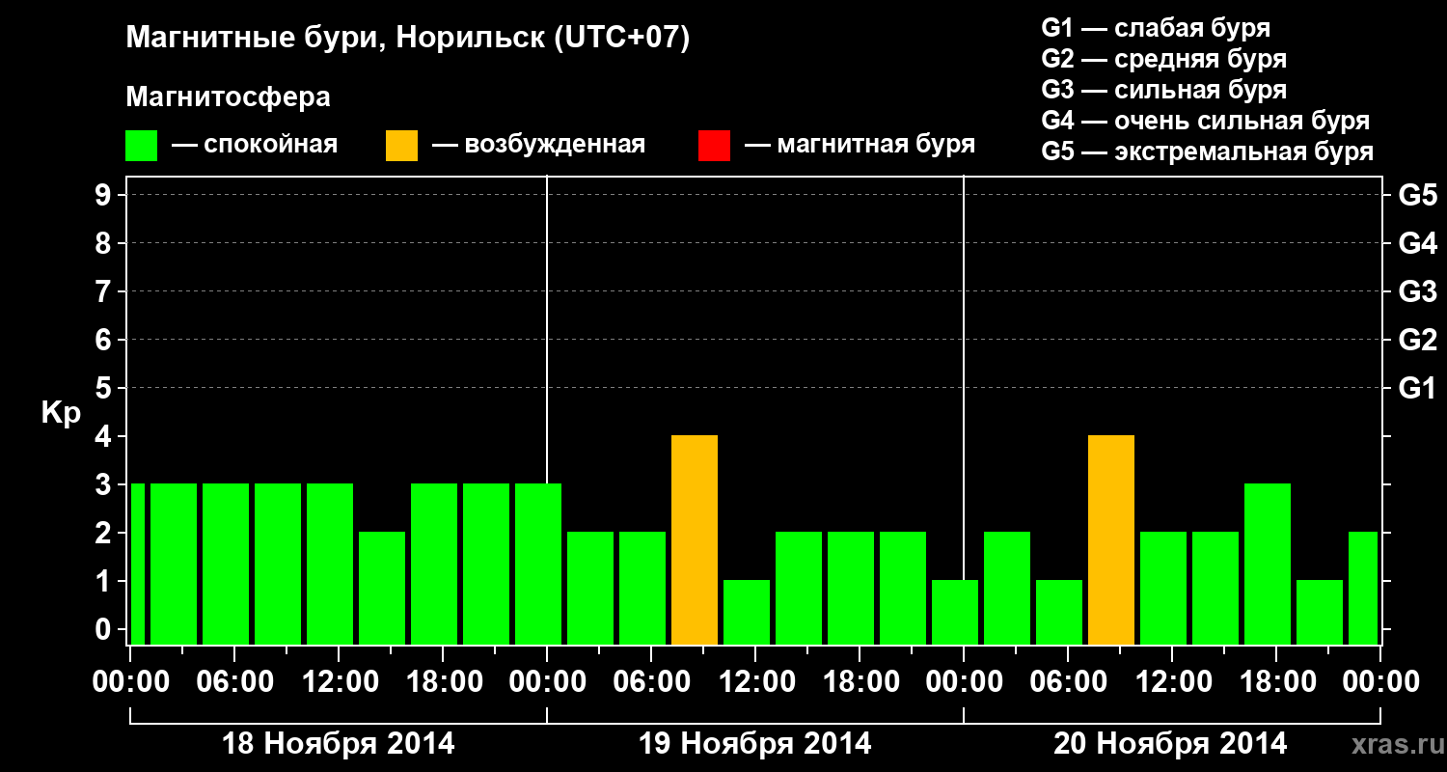Click the G4 tick label on the right axis
Screen dimensions: 1447x772
[x=1417, y=243]
